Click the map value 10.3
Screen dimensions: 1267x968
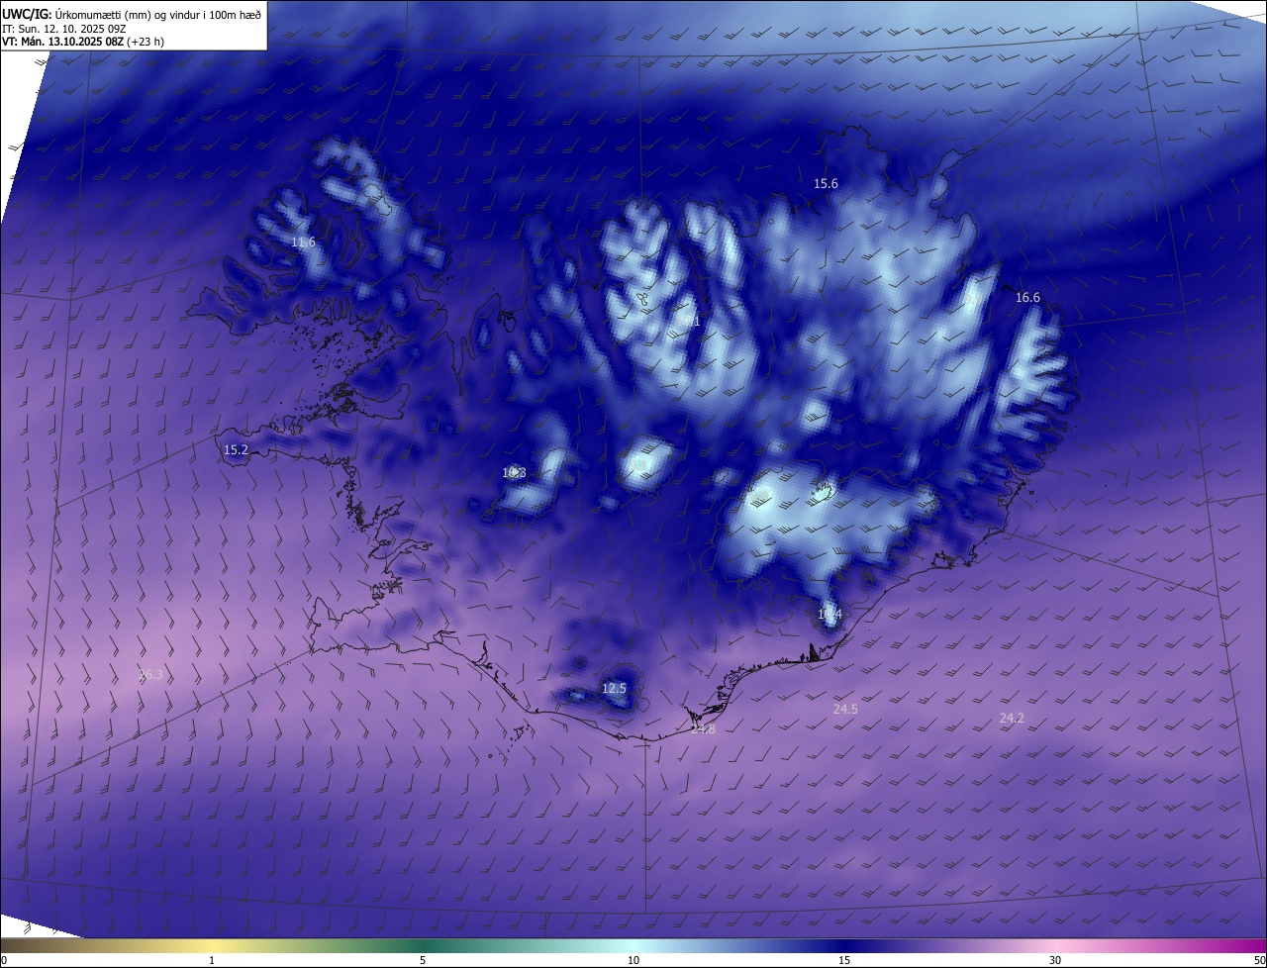(514, 473)
